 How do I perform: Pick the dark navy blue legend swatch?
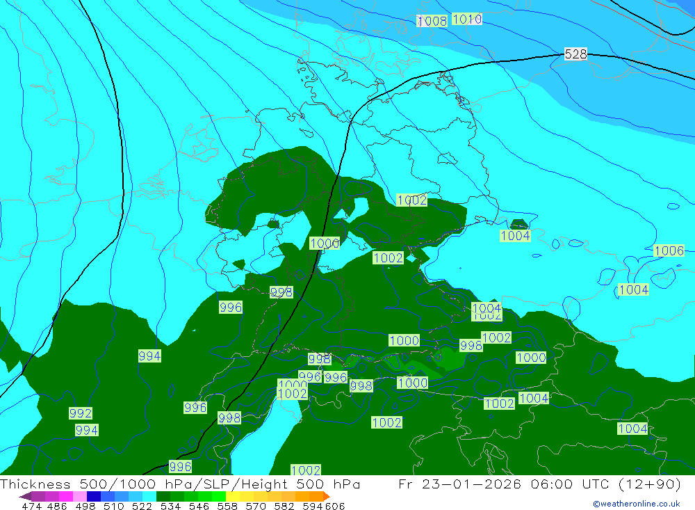tap(92, 496)
